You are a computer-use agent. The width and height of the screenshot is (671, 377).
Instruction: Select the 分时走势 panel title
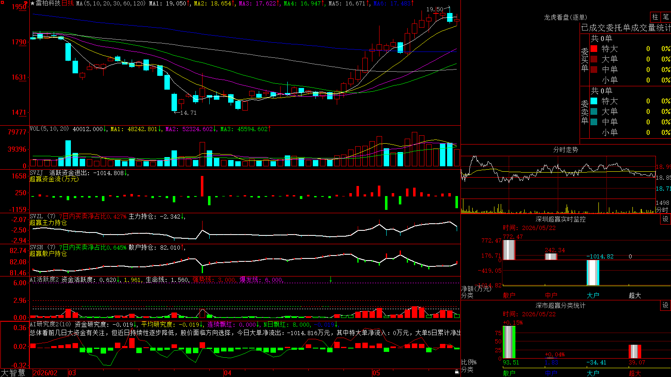565,150
